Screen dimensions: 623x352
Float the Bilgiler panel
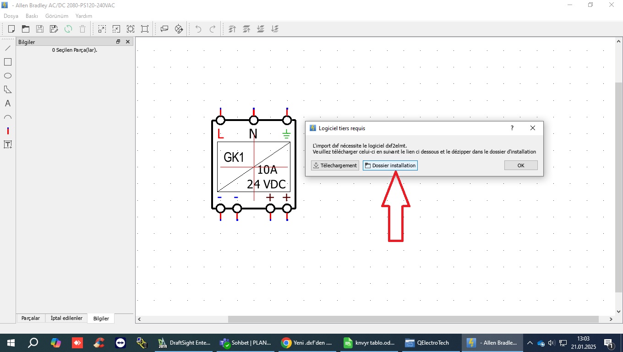click(118, 42)
